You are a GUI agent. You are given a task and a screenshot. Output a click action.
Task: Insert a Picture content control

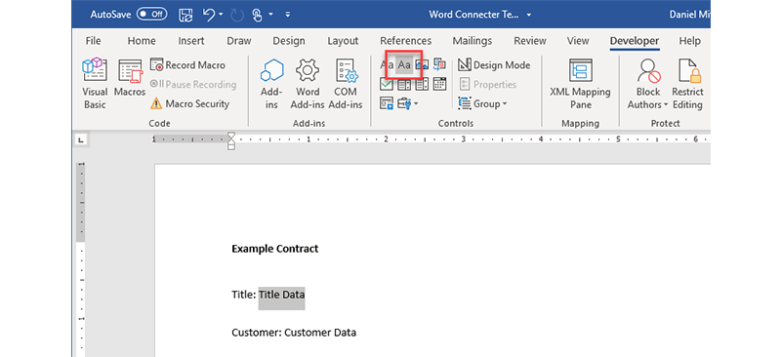point(422,64)
